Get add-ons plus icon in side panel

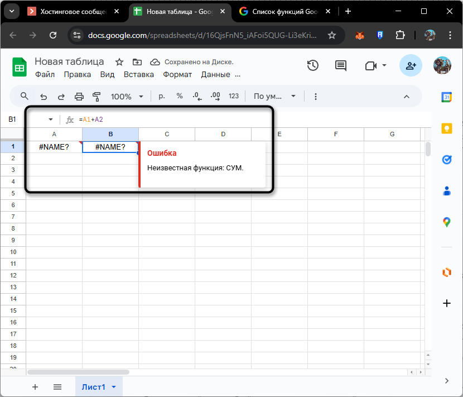pyautogui.click(x=446, y=303)
